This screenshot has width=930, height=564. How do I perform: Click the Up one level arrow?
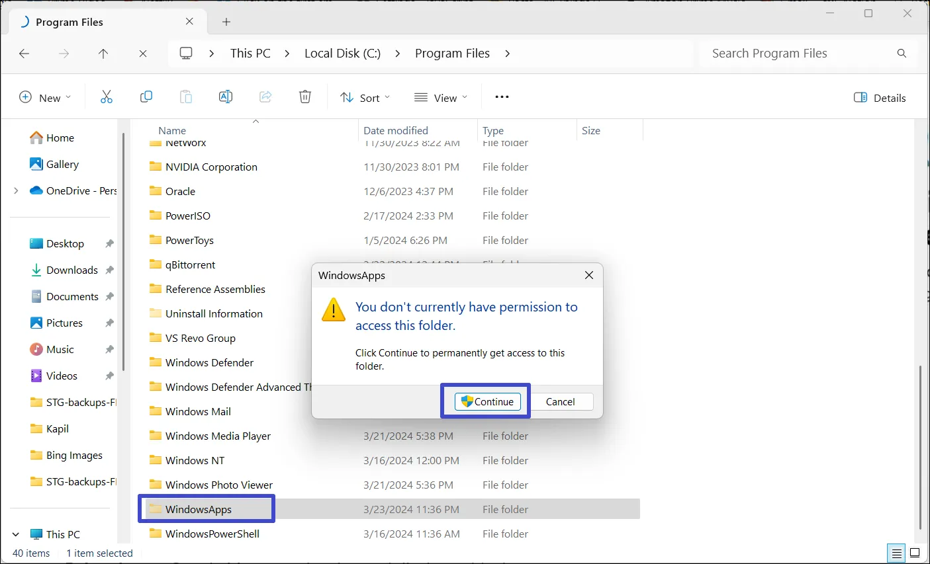103,53
